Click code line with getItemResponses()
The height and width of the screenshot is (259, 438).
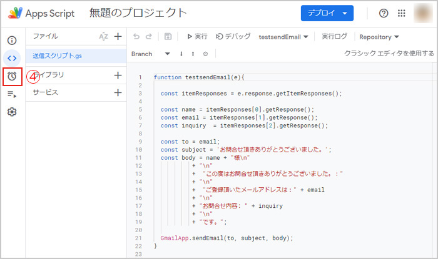[x=251, y=93]
